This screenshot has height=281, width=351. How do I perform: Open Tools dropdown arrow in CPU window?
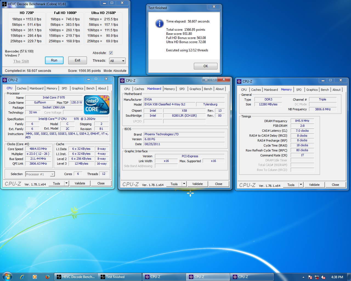click(66, 183)
